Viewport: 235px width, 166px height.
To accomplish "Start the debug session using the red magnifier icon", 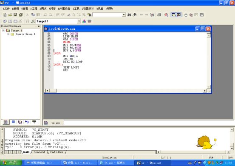I will click(x=166, y=15).
